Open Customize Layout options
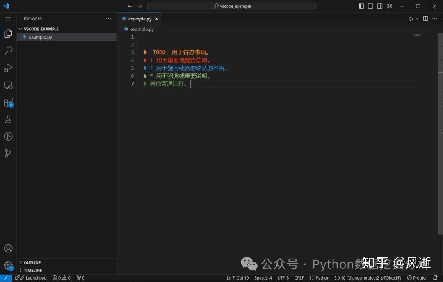 click(x=389, y=6)
